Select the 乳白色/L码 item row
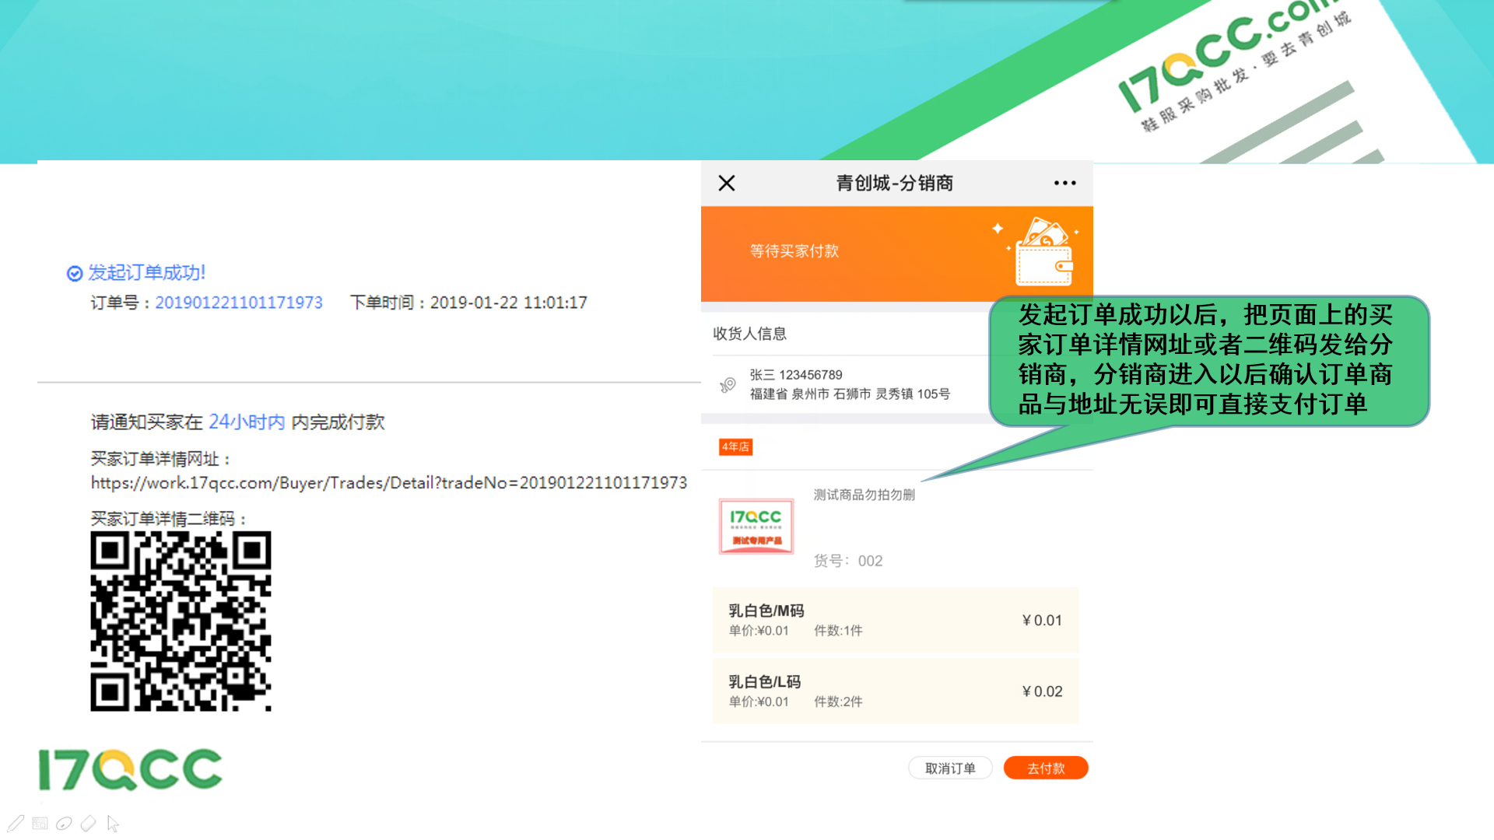The width and height of the screenshot is (1494, 840). point(895,691)
